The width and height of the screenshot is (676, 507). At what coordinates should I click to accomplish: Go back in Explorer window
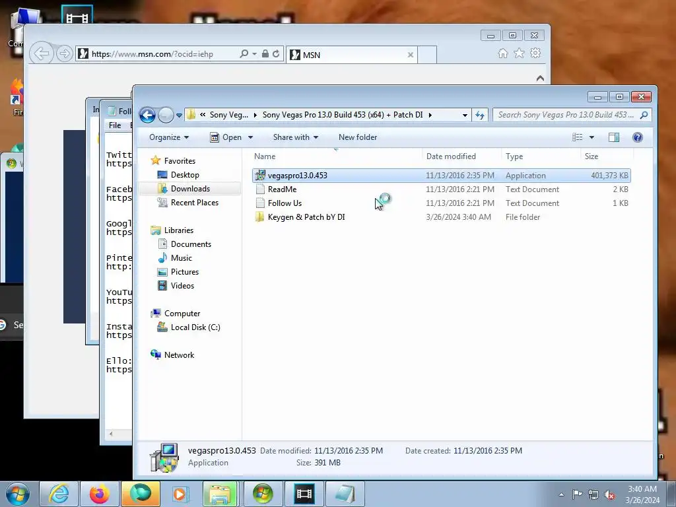coord(147,115)
